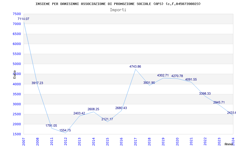Click the 4743.86 peak value label
Image resolution: width=236 pixels, height=147 pixels.
click(135, 66)
